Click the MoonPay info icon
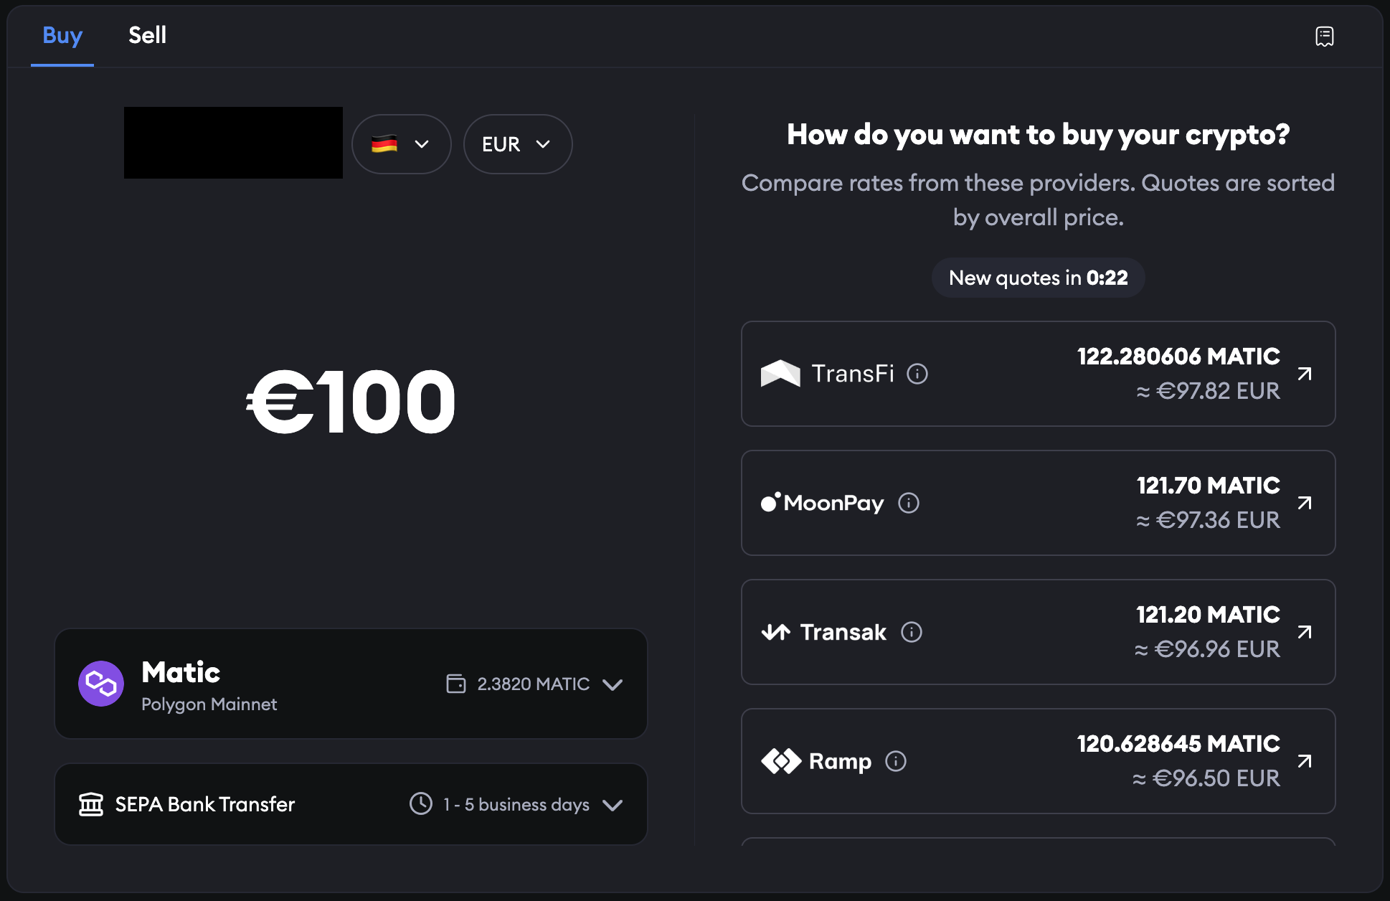 (909, 503)
